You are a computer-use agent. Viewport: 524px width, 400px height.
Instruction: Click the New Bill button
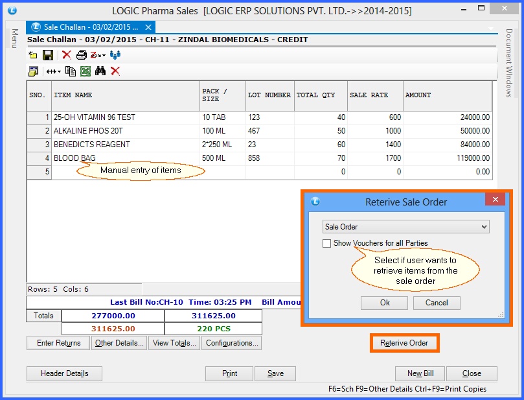click(x=420, y=373)
